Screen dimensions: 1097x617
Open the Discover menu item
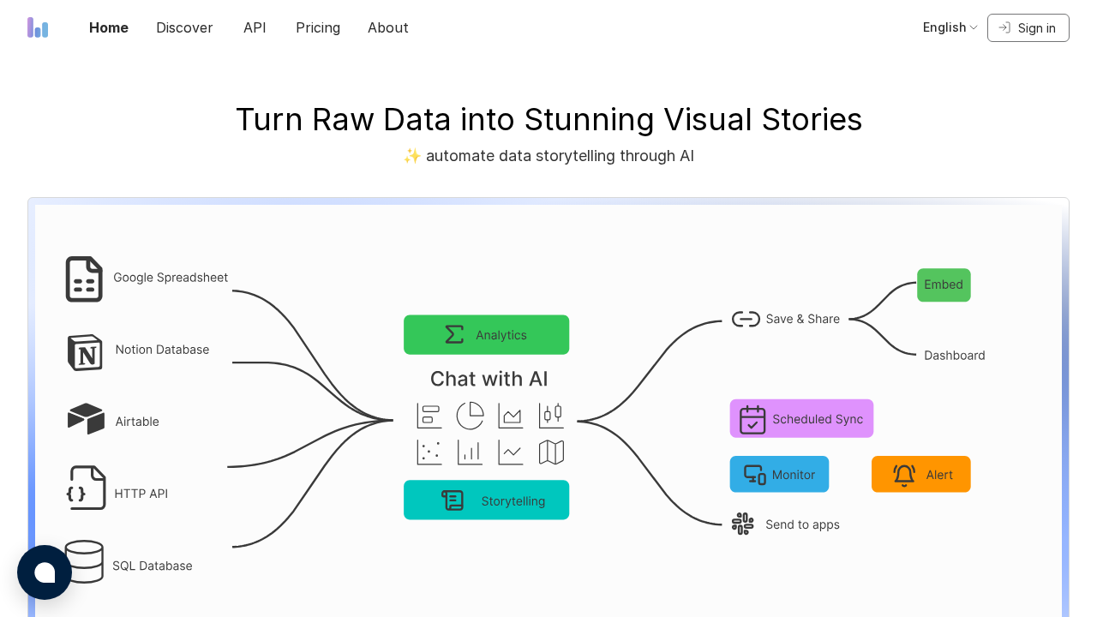point(184,27)
